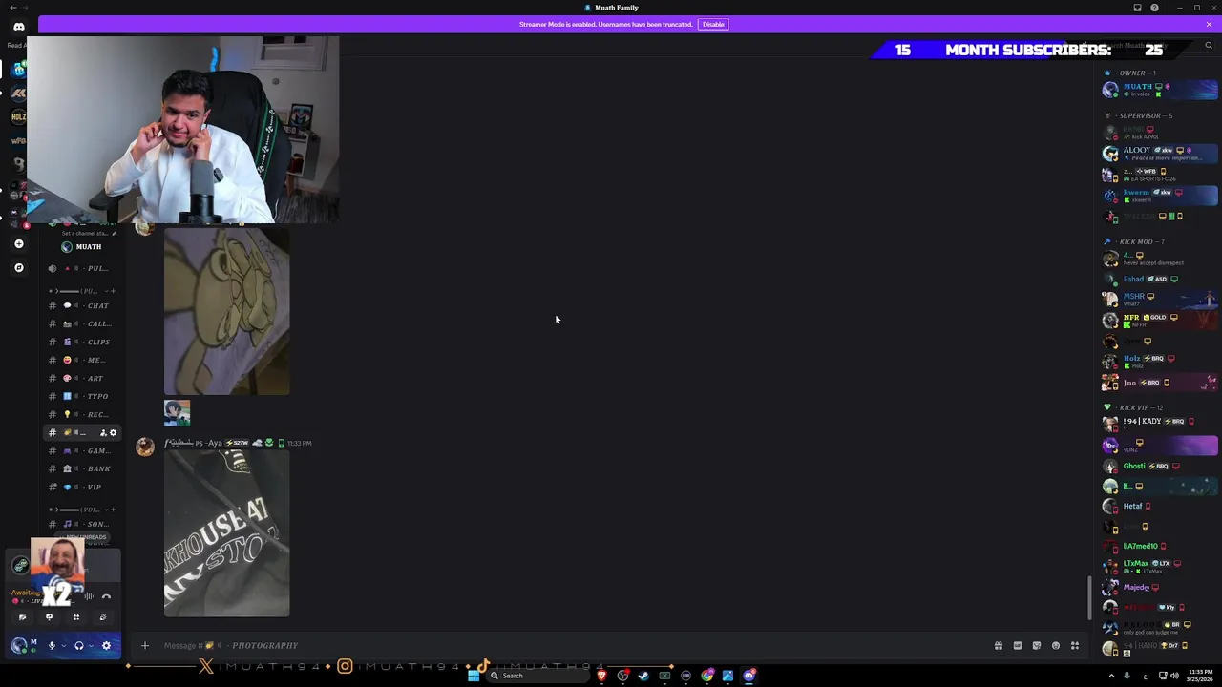Viewport: 1222px width, 687px height.
Task: Open the REC channel with lightbulb
Action: (x=83, y=414)
